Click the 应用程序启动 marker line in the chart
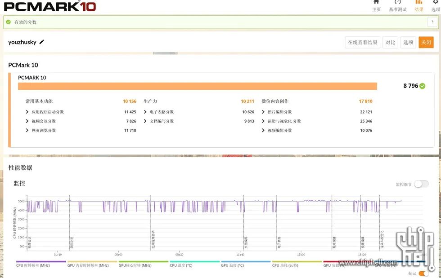441x278 pixels. click(151, 222)
